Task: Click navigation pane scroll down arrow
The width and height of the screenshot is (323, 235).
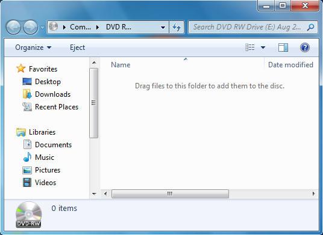Action: [x=94, y=194]
